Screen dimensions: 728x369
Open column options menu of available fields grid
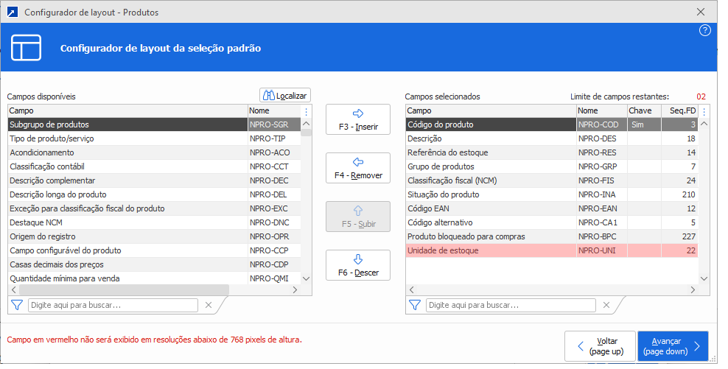(307, 111)
